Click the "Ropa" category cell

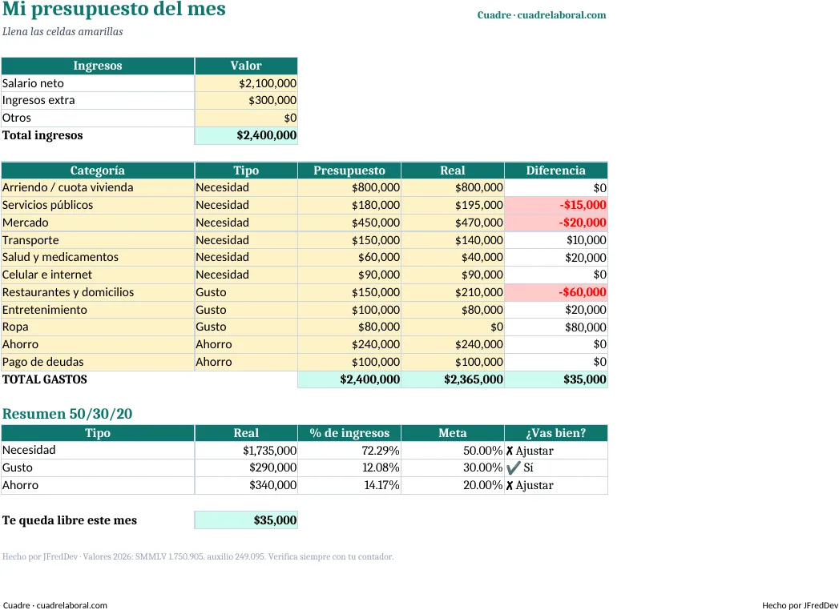[98, 327]
